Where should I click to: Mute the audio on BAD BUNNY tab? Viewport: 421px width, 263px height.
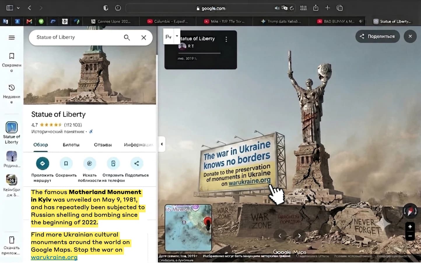361,21
